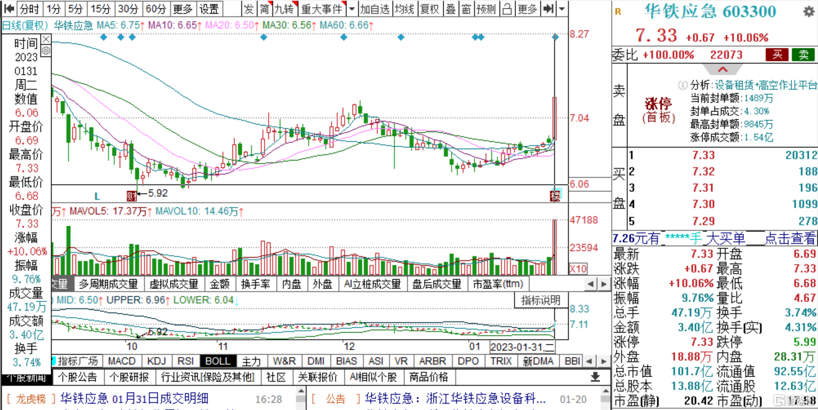Click the 简 toolbar icon
The image size is (818, 410).
pos(264,9)
